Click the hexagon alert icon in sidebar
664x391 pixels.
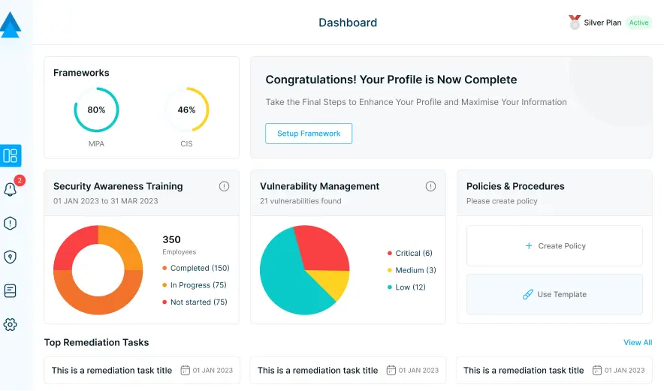pos(11,223)
